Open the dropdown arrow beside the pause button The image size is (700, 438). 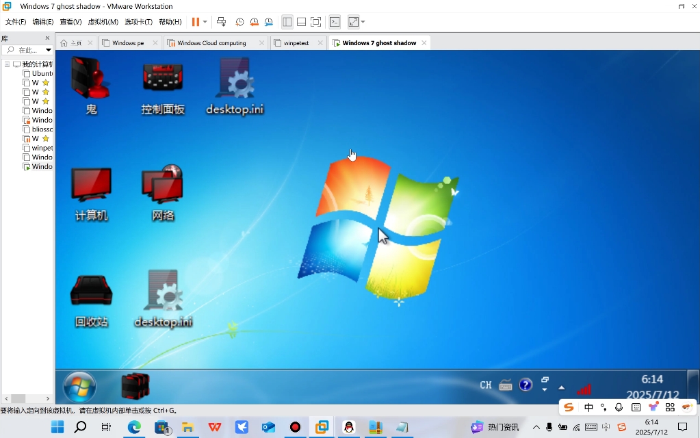pos(205,22)
